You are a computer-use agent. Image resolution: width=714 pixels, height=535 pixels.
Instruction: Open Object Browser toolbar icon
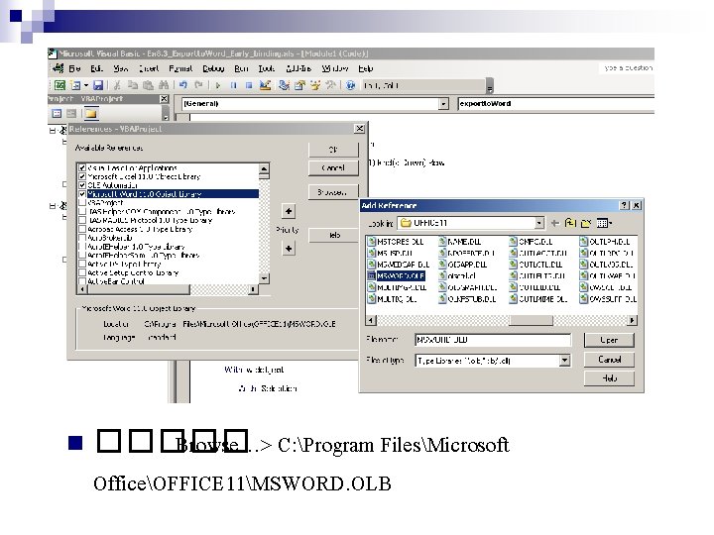[315, 85]
